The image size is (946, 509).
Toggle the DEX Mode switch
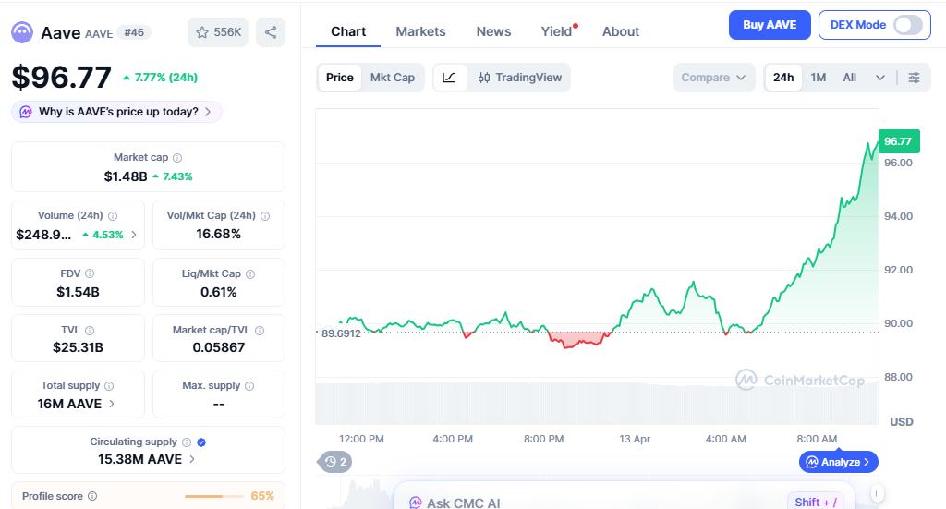coord(908,25)
